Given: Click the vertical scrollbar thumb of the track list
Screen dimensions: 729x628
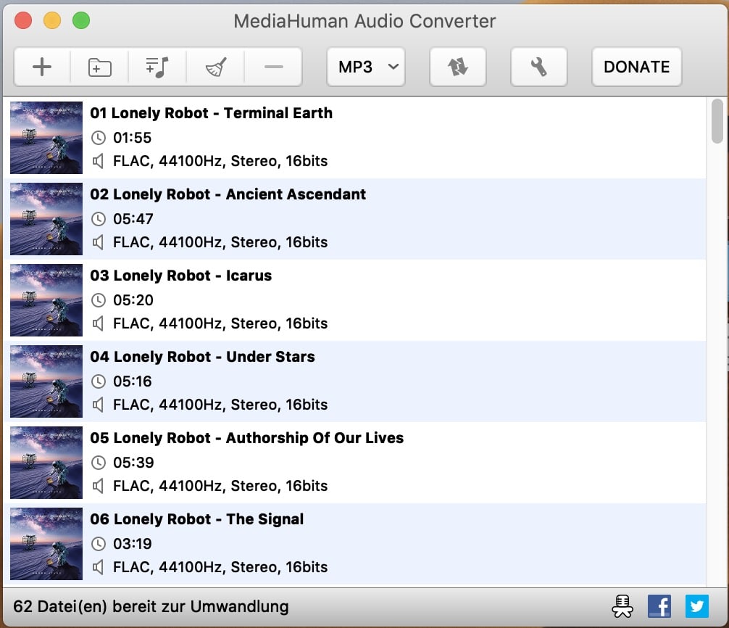Looking at the screenshot, I should click(x=717, y=121).
